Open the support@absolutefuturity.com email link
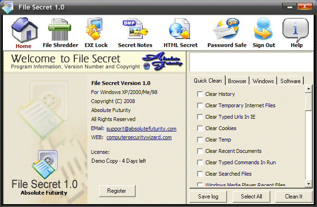 tap(141, 129)
